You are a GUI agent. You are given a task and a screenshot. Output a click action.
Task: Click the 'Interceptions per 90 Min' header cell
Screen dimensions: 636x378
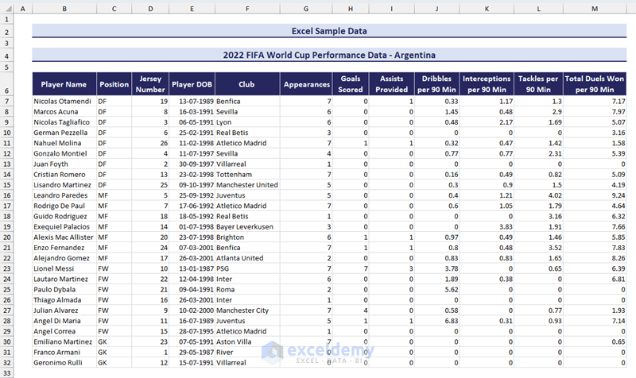pyautogui.click(x=487, y=84)
